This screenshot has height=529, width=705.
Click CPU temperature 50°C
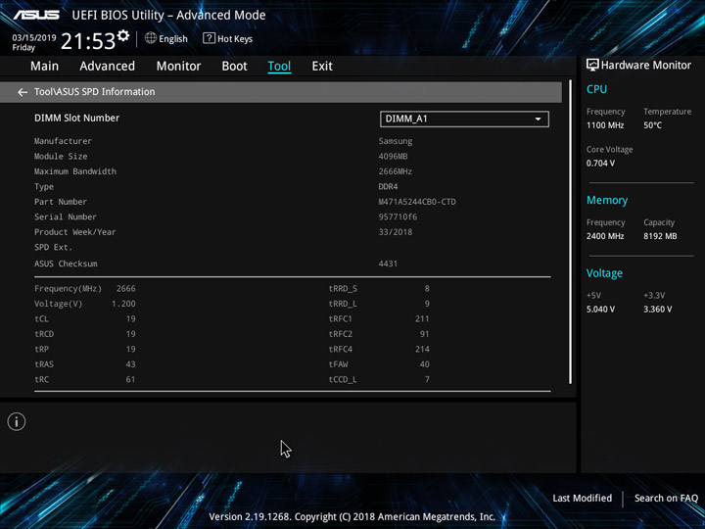pos(652,125)
